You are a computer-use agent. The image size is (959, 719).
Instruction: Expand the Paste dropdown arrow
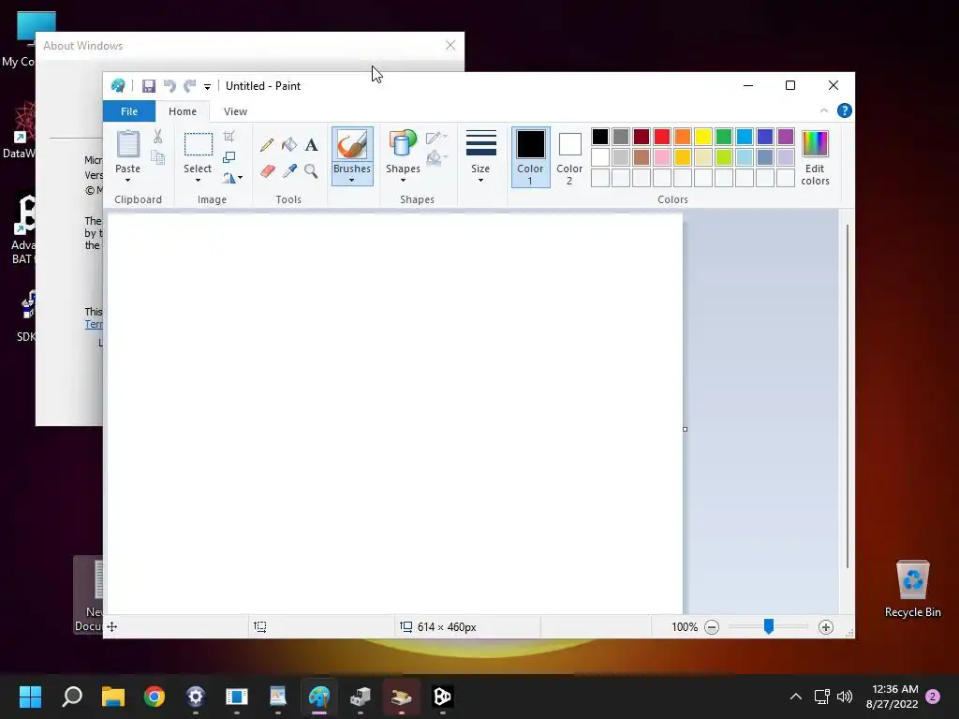click(127, 181)
